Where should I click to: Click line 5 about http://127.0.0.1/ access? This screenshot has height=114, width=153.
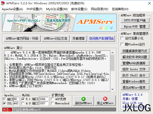[x=55, y=77]
